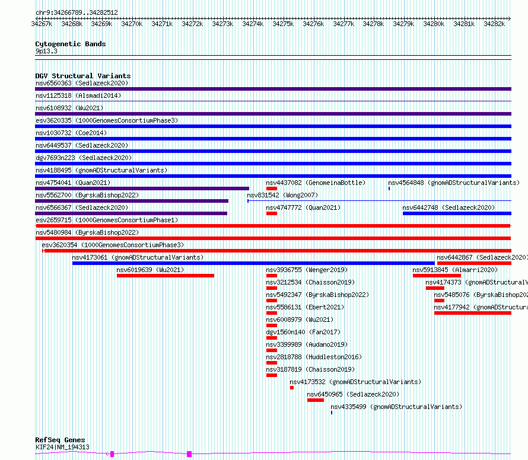
Task: Select the red bar under nsv4177942
Action: pyautogui.click(x=473, y=313)
